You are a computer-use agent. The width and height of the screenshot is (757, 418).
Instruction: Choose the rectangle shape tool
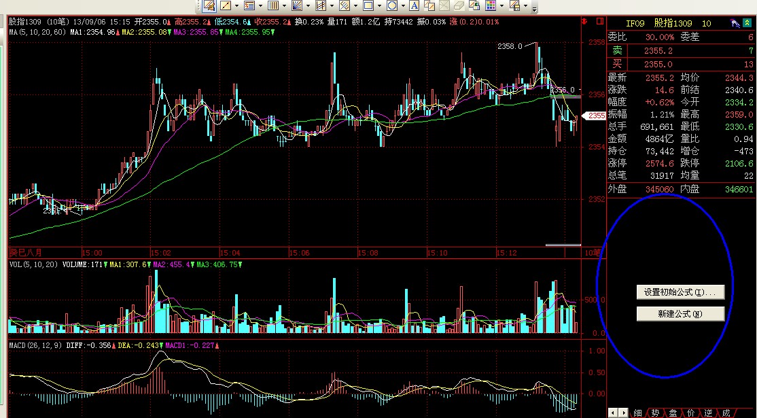(x=368, y=6)
